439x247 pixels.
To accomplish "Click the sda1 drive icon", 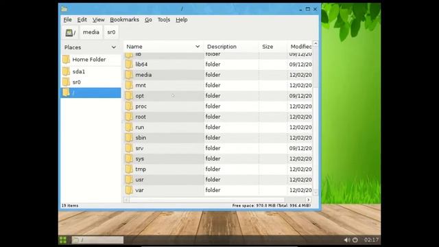I will [66, 71].
